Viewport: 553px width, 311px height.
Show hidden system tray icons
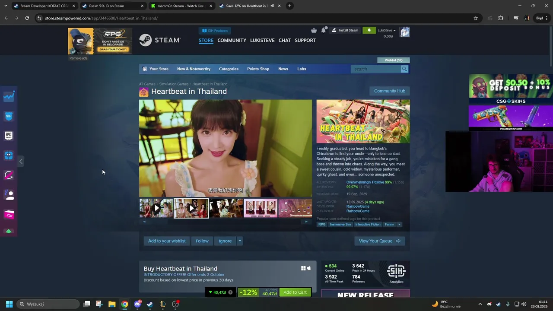(480, 304)
